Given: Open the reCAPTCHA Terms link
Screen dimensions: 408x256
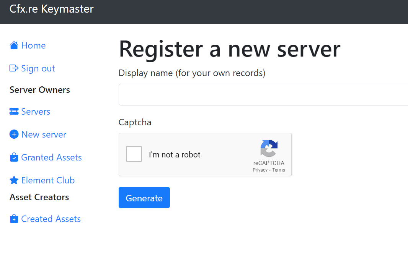Looking at the screenshot, I should coord(278,170).
